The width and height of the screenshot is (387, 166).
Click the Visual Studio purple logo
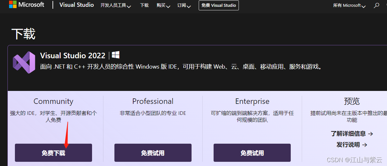[24, 62]
